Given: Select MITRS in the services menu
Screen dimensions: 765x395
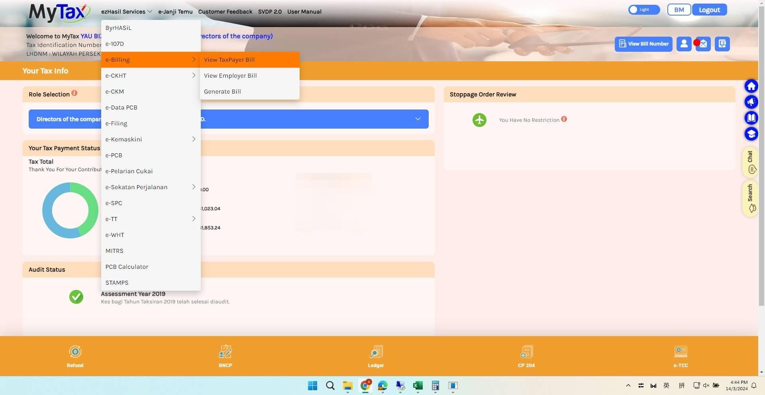Looking at the screenshot, I should coord(151,251).
